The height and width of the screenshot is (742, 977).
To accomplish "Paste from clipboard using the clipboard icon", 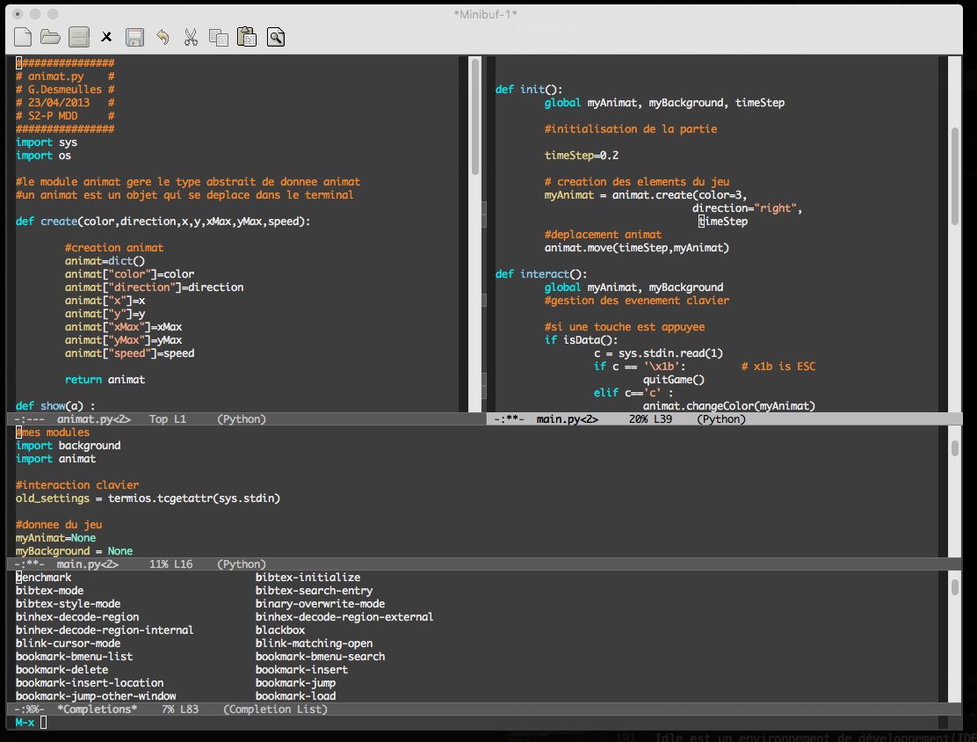I will 247,36.
